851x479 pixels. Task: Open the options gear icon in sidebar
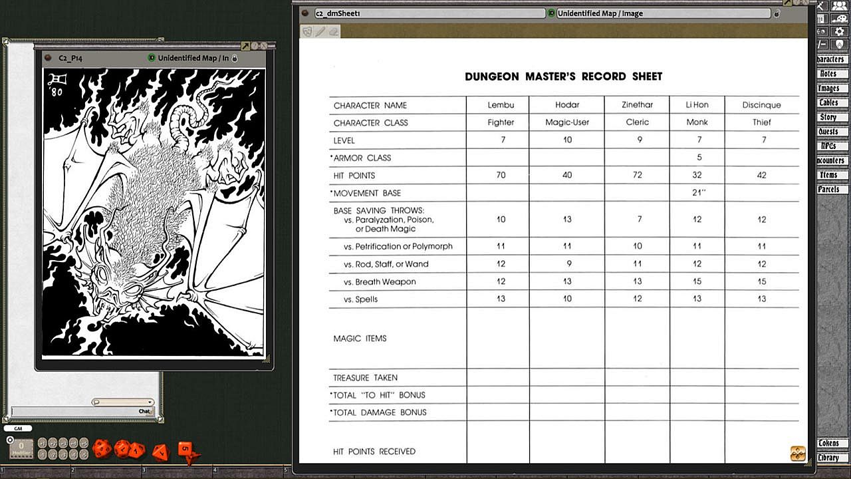pyautogui.click(x=839, y=31)
